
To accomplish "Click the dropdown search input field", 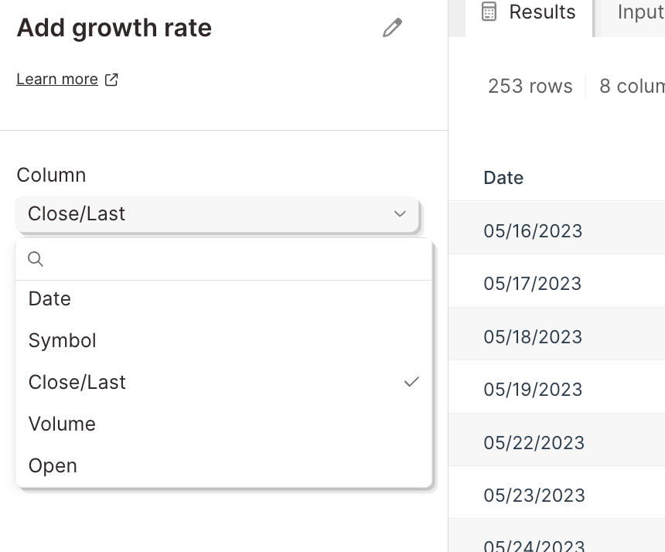I will pos(223,259).
